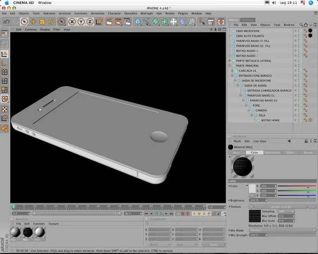This screenshot has width=318, height=254.
Task: Open the MoGraph menu
Action: tap(147, 13)
